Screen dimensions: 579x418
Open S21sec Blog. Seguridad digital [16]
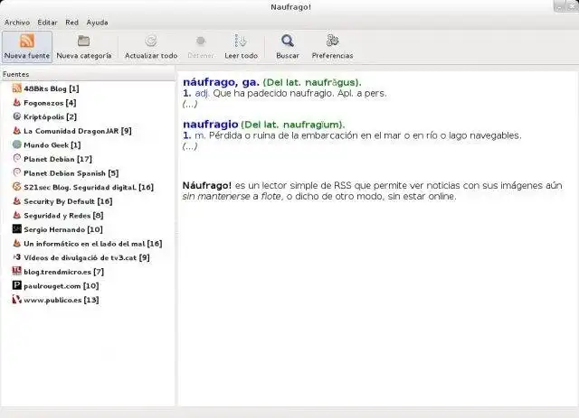89,187
